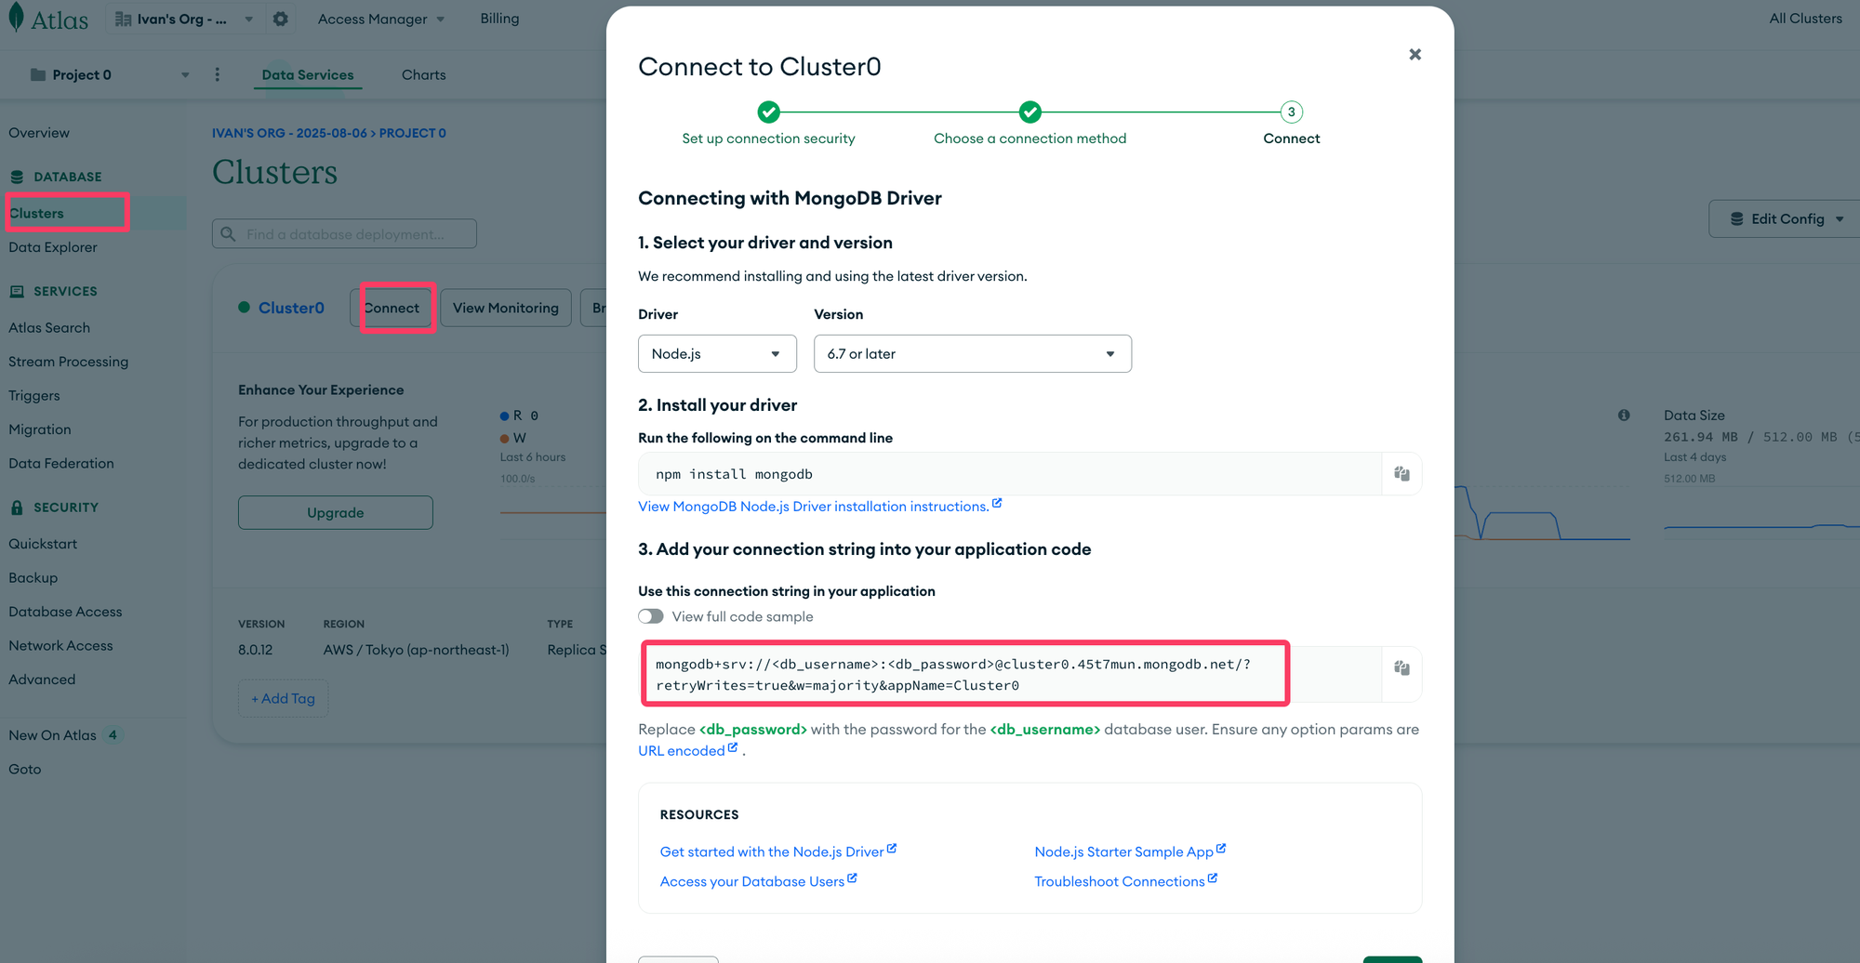Expand the Project 0 selector
The height and width of the screenshot is (963, 1860).
pyautogui.click(x=110, y=74)
